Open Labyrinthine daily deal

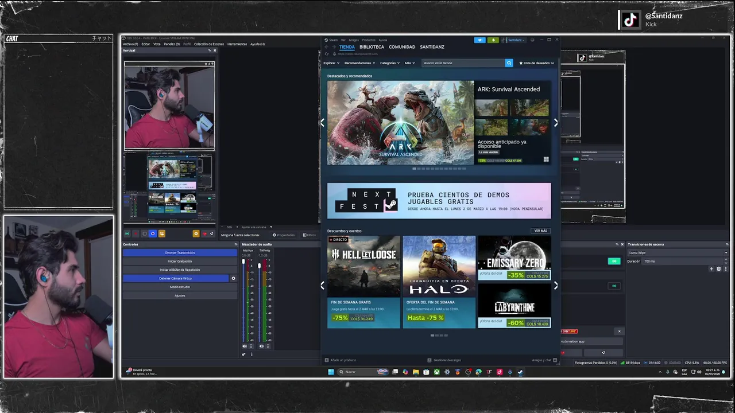click(x=514, y=305)
